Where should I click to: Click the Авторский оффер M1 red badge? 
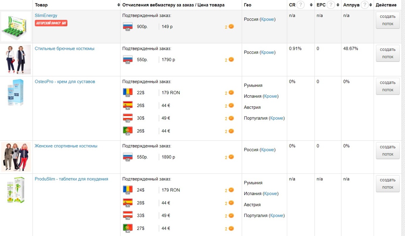click(x=51, y=23)
